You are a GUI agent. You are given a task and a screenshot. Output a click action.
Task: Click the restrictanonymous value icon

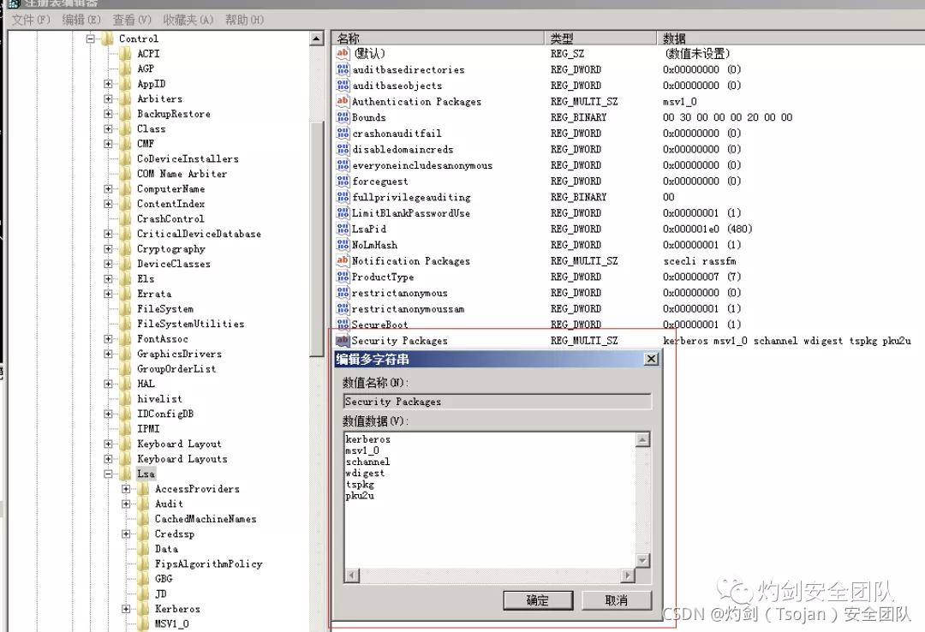[343, 292]
